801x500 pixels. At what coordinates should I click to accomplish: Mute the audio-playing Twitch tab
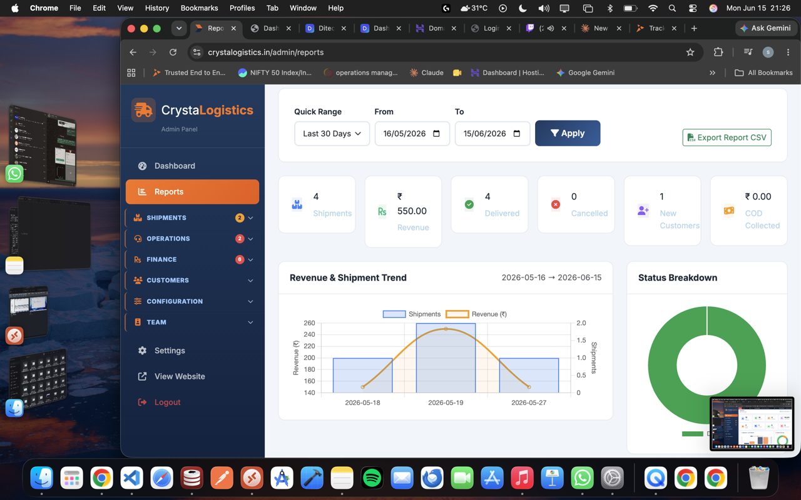pyautogui.click(x=551, y=28)
